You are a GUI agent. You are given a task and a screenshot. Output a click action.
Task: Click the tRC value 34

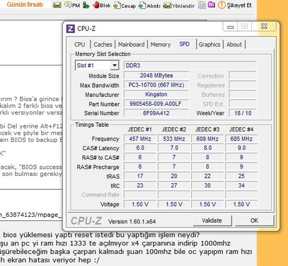pyautogui.click(x=241, y=186)
